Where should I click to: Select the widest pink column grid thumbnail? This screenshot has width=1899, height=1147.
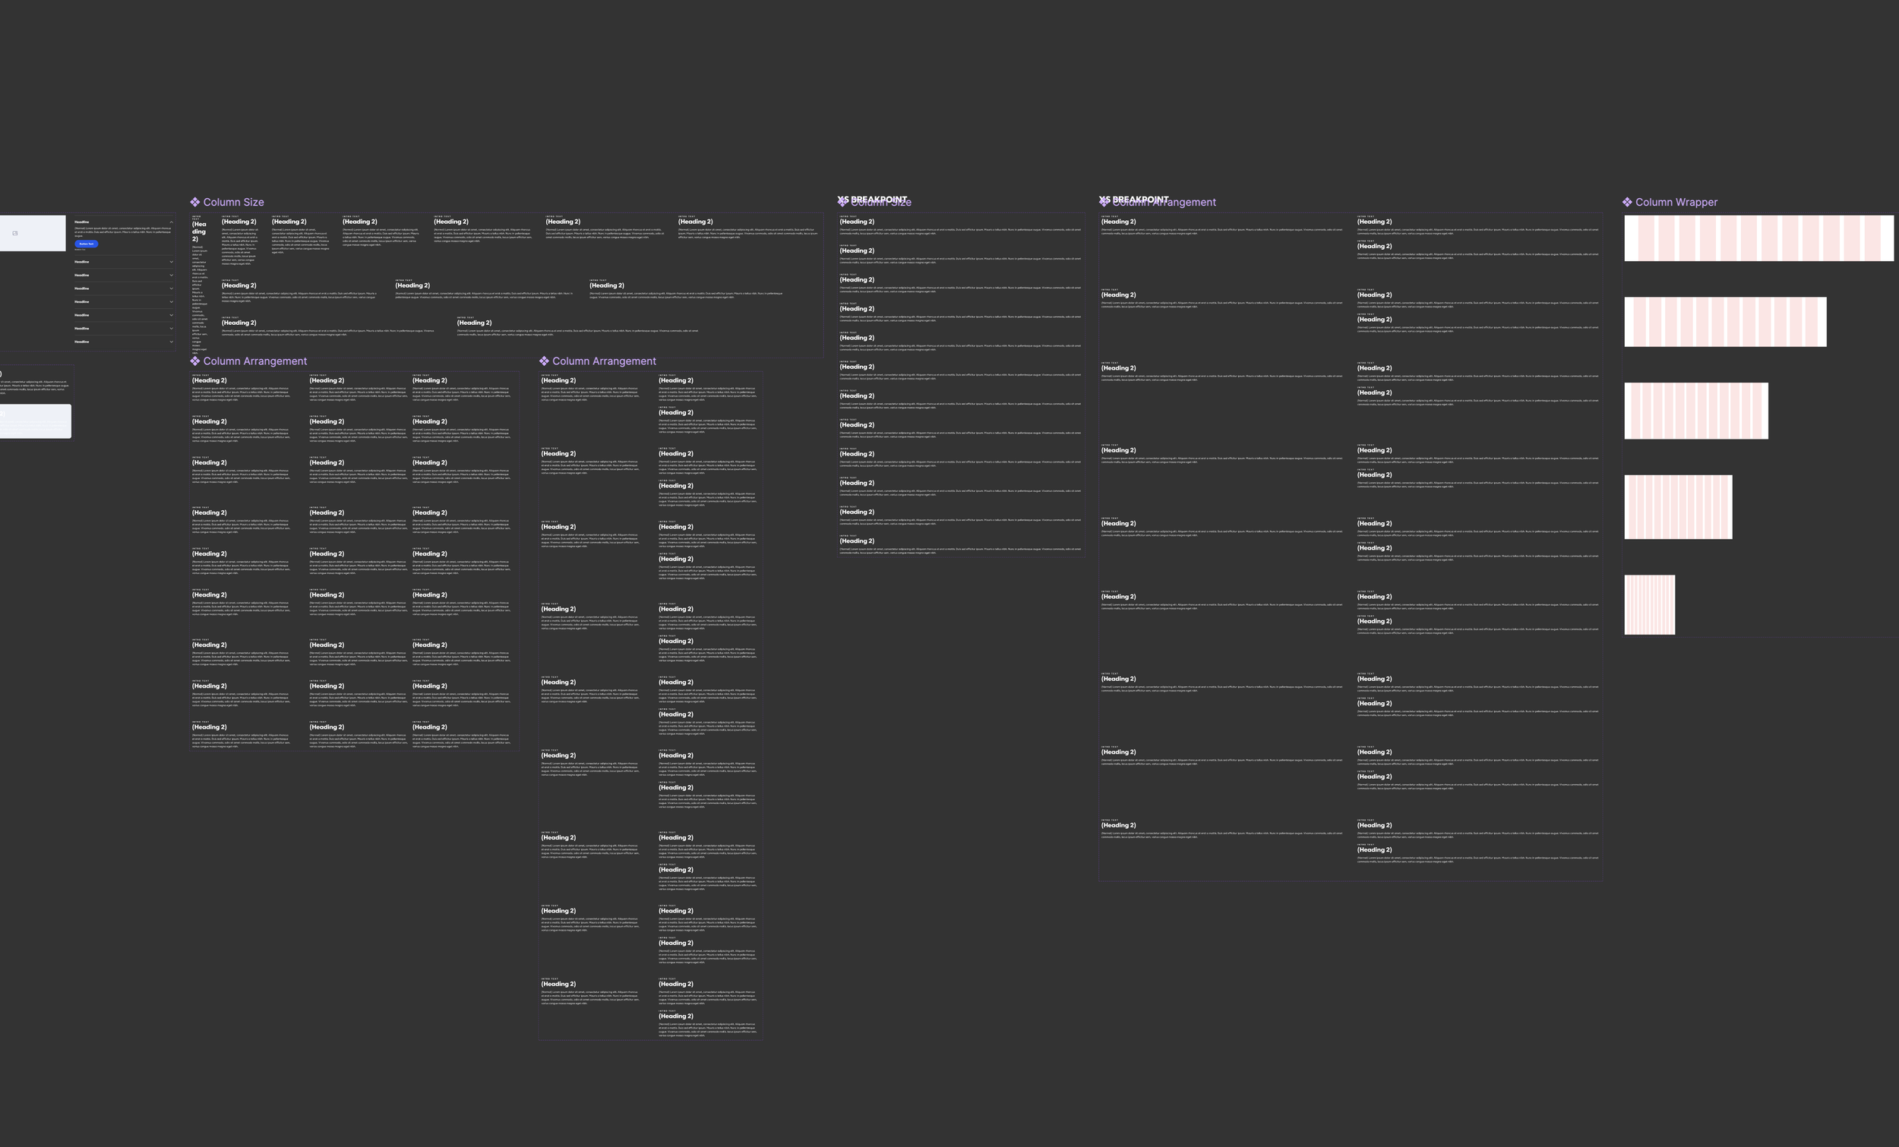point(1758,238)
